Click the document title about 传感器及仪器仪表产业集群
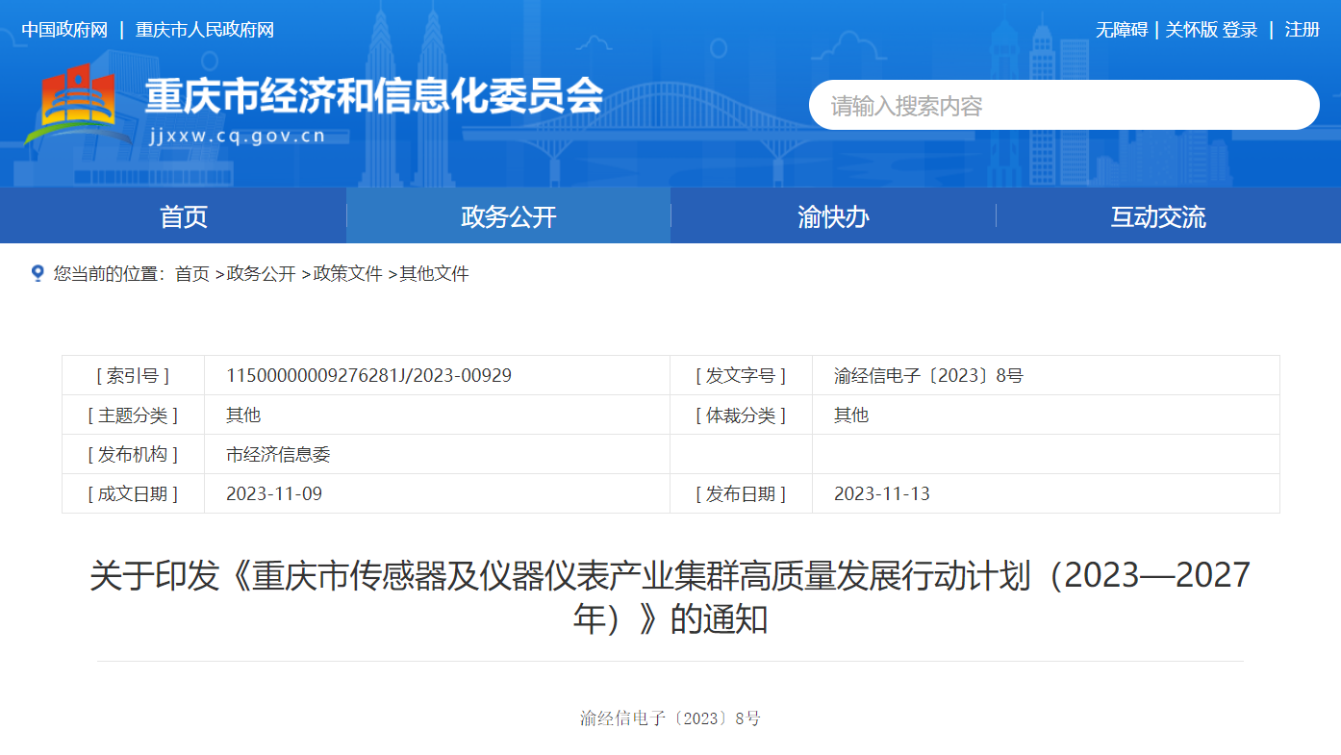Viewport: 1341px width, 755px height. [x=670, y=596]
